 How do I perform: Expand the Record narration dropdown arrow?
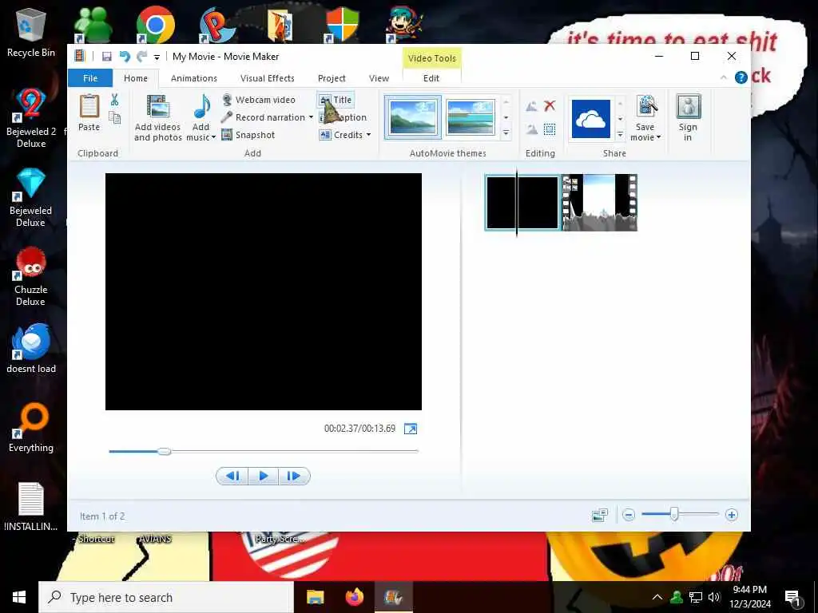pos(311,117)
